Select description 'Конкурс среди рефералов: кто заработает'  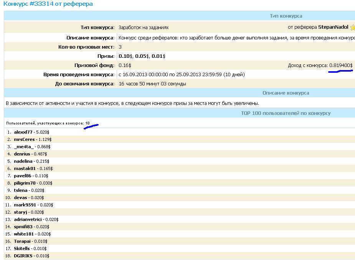coord(166,38)
